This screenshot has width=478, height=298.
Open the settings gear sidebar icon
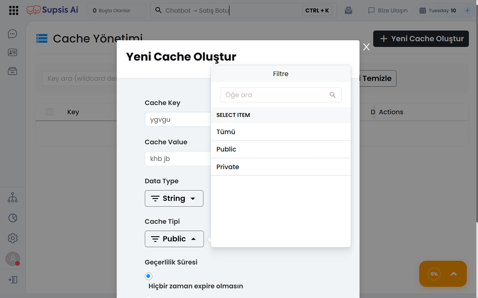13,238
